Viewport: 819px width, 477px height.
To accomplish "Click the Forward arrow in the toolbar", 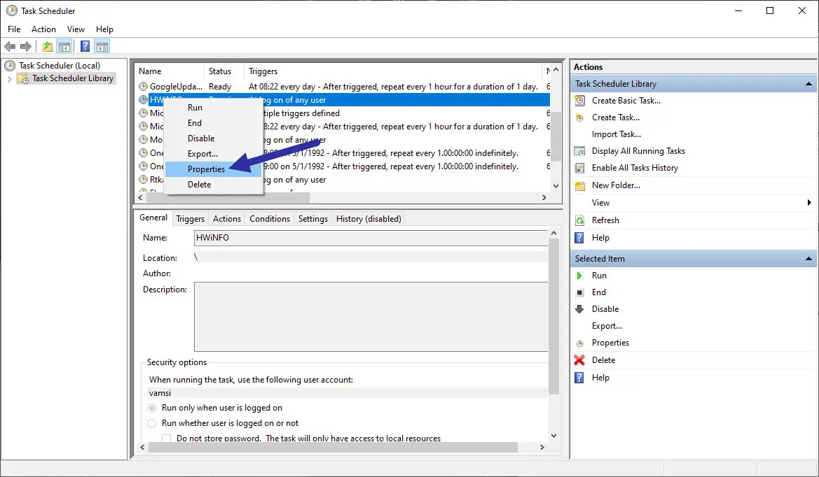I will [x=26, y=47].
